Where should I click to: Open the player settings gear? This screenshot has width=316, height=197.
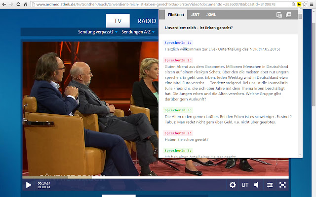tap(233, 185)
